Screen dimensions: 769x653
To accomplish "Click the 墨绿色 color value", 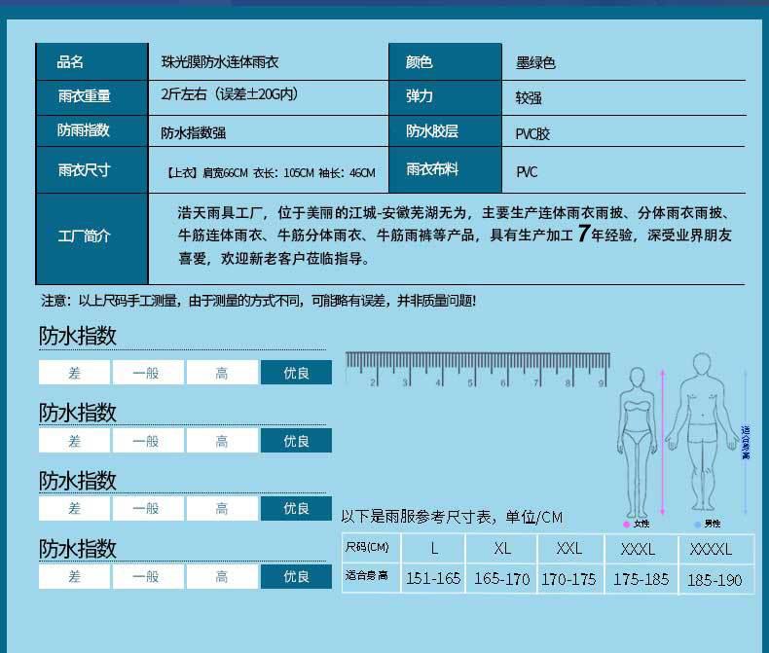I will point(535,63).
